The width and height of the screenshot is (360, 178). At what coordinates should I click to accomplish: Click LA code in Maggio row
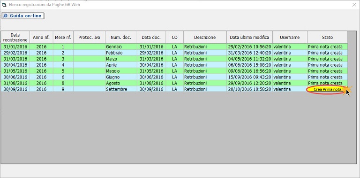[174, 71]
